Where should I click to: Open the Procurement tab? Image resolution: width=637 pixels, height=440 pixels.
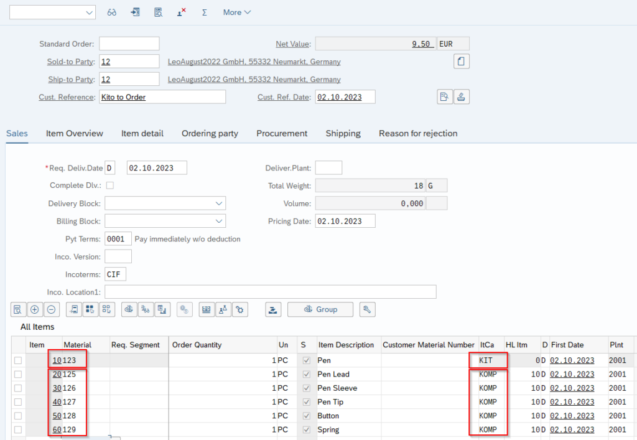click(x=282, y=133)
